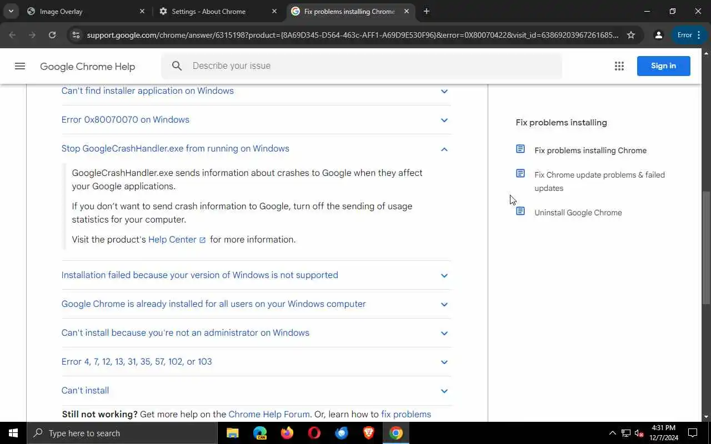Viewport: 711px width, 444px height.
Task: Click taskbar clock showing 4:31 PM
Action: coord(664,433)
